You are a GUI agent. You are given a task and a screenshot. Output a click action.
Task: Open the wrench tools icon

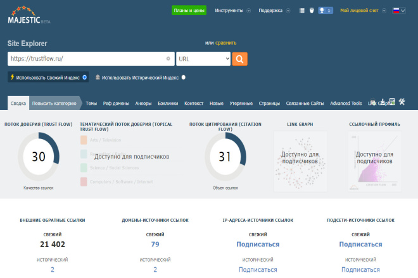coord(402,101)
